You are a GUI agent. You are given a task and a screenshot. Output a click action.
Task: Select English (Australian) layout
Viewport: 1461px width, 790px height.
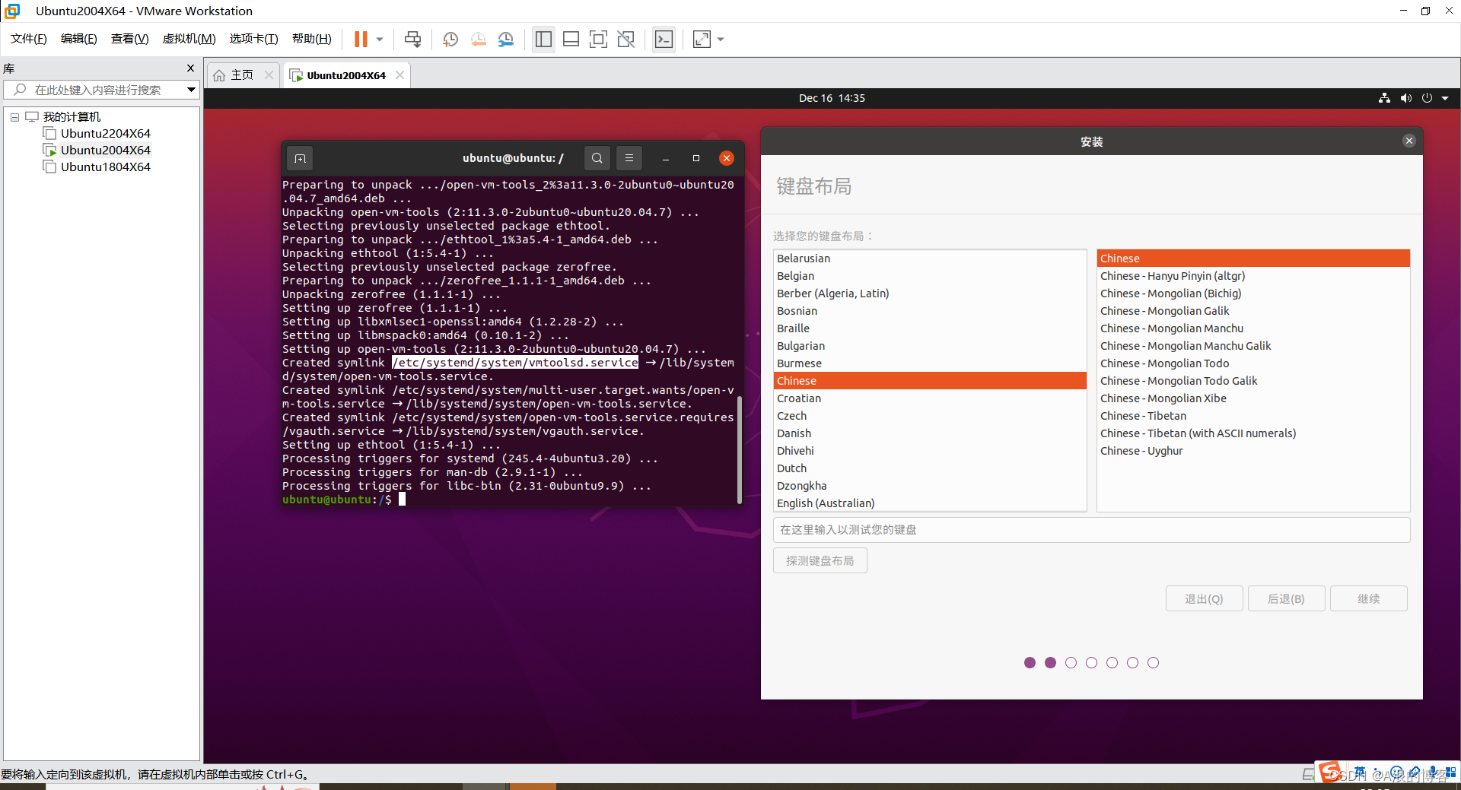[930, 503]
